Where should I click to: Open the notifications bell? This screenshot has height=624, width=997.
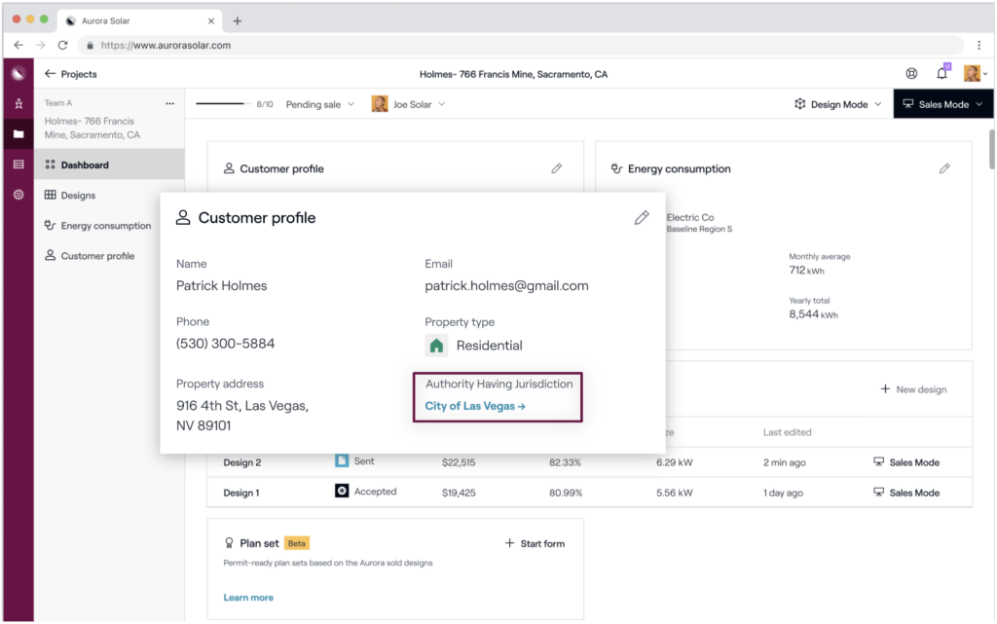942,74
